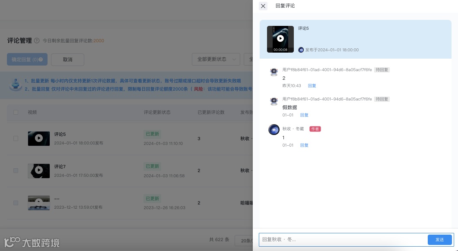This screenshot has height=251, width=458.
Task: Check the select-all checkbox in the table header
Action: 16,112
